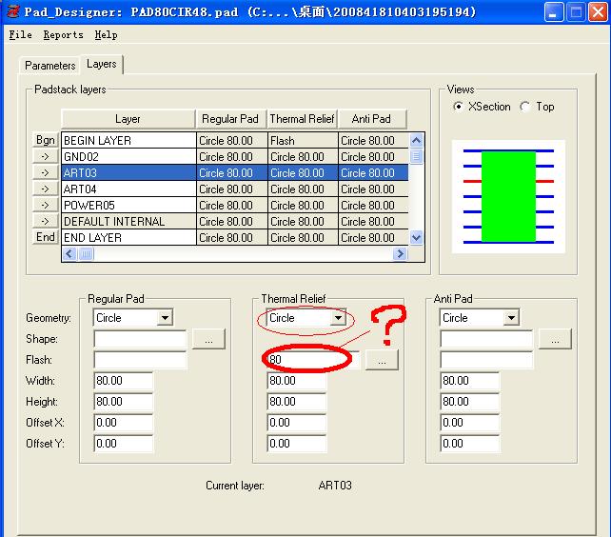
Task: Open the File menu
Action: click(x=20, y=34)
